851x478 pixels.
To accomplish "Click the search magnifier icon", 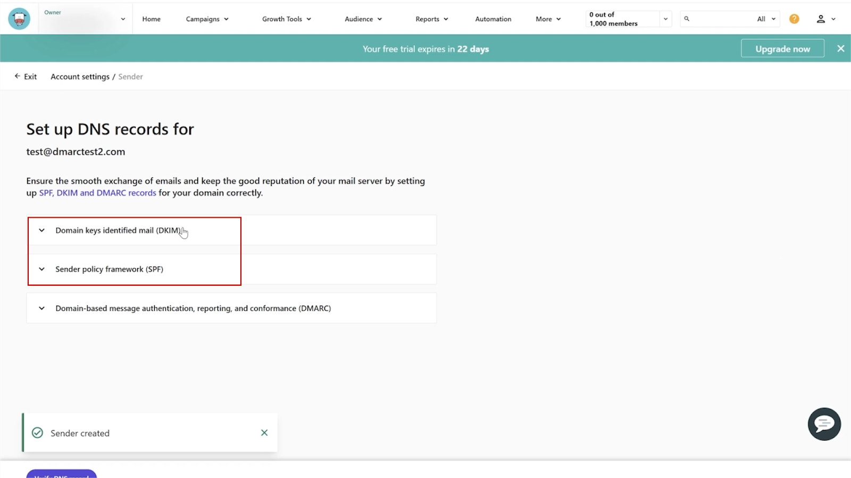I will tap(687, 19).
